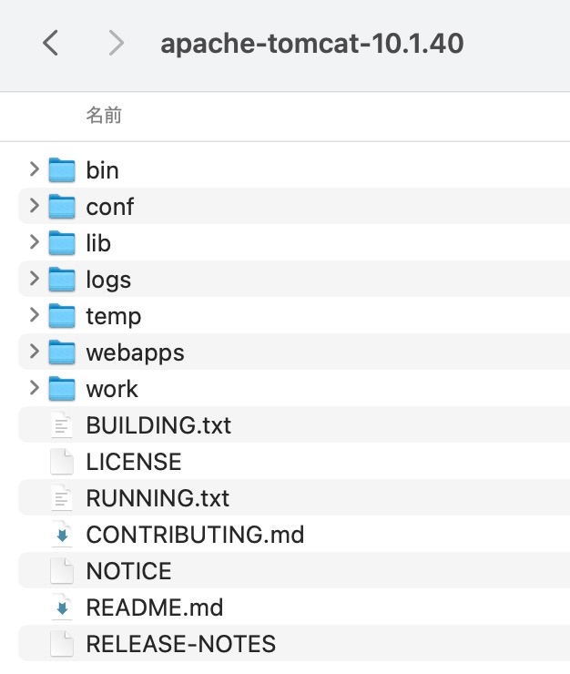
Task: Select the CONTRIBUTING.md file name
Action: click(x=195, y=535)
